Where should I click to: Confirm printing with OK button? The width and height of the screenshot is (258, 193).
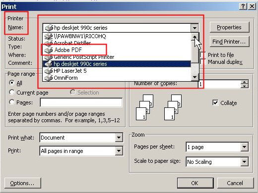tap(195, 183)
